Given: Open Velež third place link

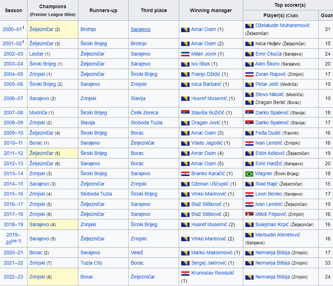Looking at the screenshot, I should click(137, 253).
